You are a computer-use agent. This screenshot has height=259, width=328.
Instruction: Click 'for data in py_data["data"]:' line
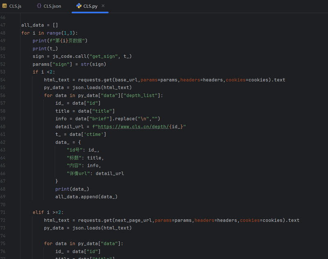pos(84,243)
